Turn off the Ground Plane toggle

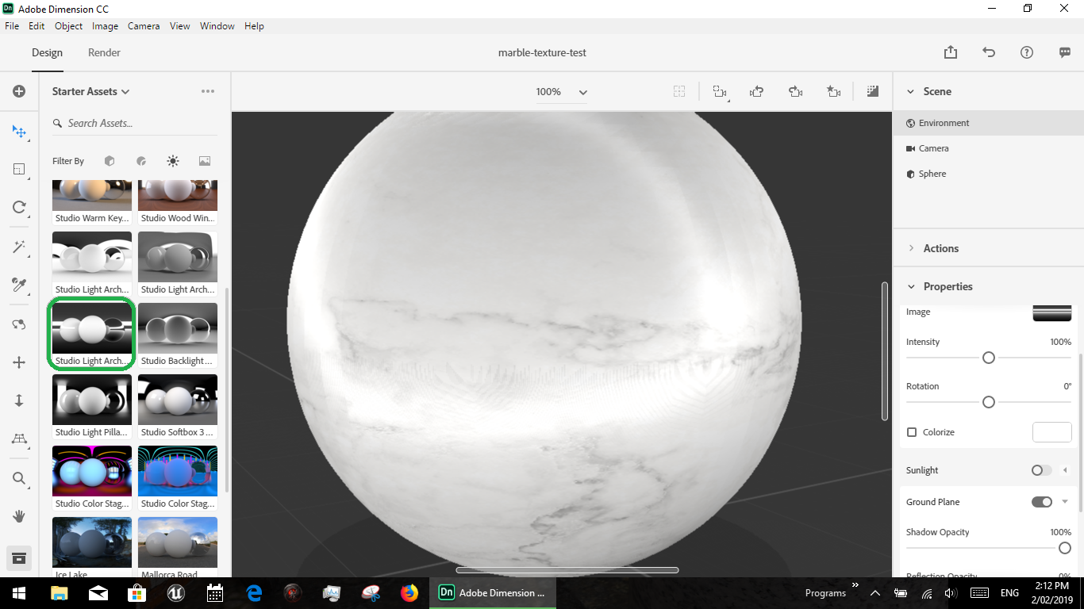pyautogui.click(x=1041, y=502)
